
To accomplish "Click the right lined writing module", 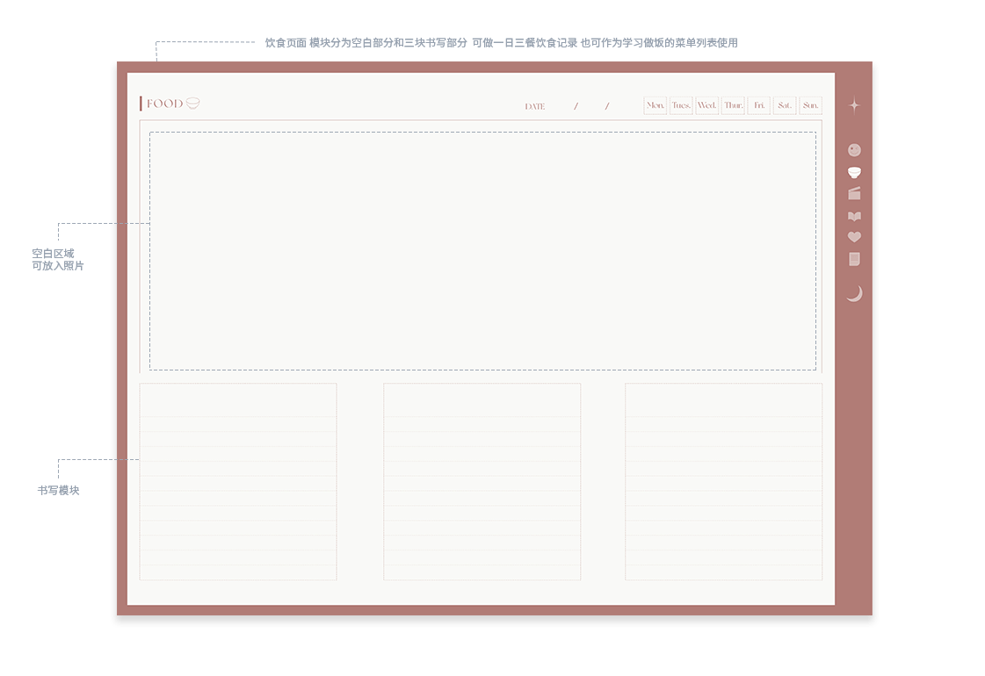I will pyautogui.click(x=724, y=481).
